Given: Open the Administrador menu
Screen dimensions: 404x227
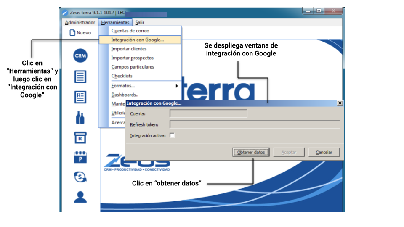Looking at the screenshot, I should [80, 22].
